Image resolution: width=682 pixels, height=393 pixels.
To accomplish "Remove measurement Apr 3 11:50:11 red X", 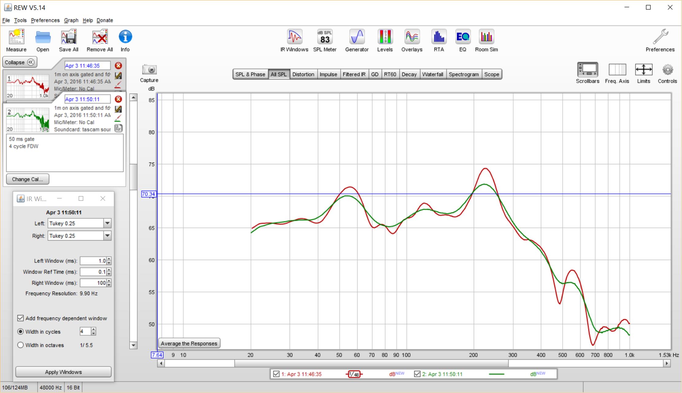I will 118,99.
